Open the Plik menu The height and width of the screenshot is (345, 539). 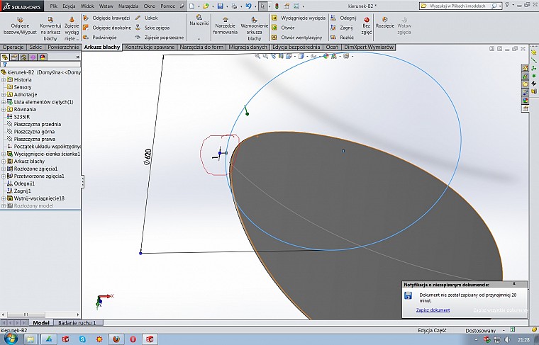54,6
